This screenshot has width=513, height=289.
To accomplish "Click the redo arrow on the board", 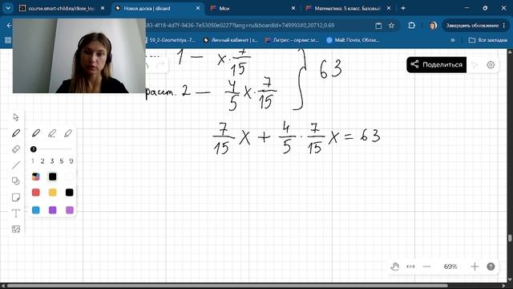I will click(x=160, y=65).
